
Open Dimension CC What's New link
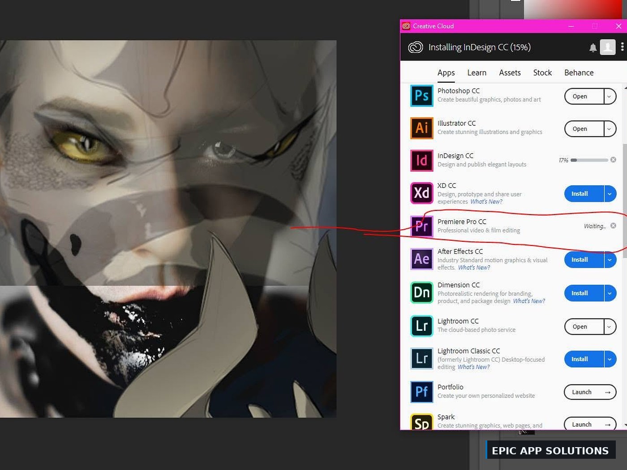pyautogui.click(x=529, y=301)
